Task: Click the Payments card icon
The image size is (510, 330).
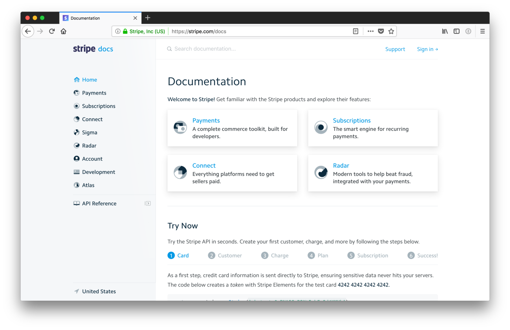Action: coord(180,128)
